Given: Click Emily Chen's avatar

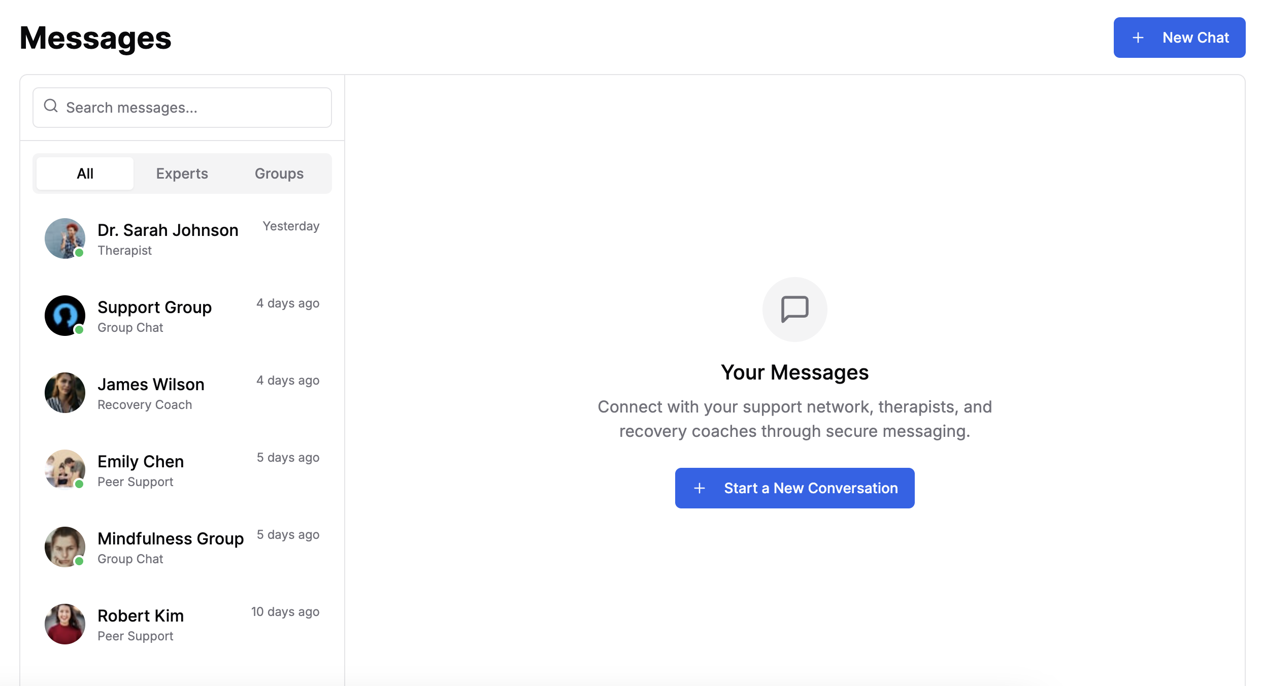Looking at the screenshot, I should pyautogui.click(x=65, y=470).
